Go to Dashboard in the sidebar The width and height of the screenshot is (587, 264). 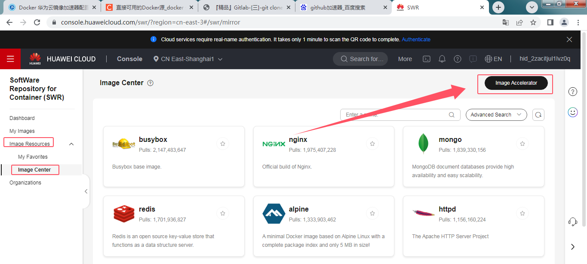(x=22, y=118)
